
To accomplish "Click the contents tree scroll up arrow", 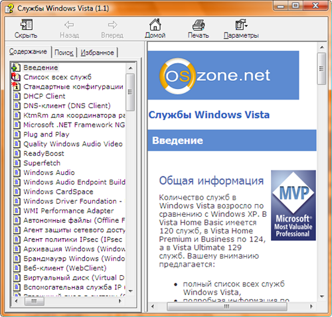I will tap(130, 68).
